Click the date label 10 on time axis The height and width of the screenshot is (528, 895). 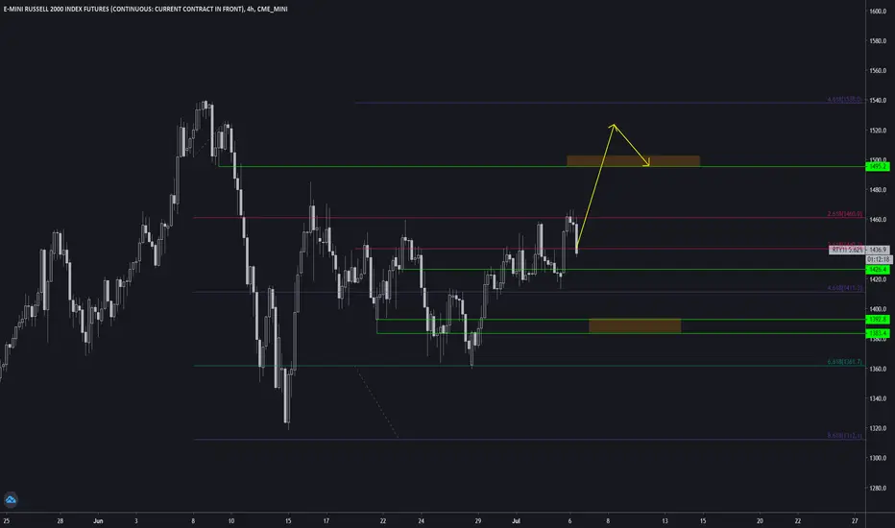click(x=231, y=521)
